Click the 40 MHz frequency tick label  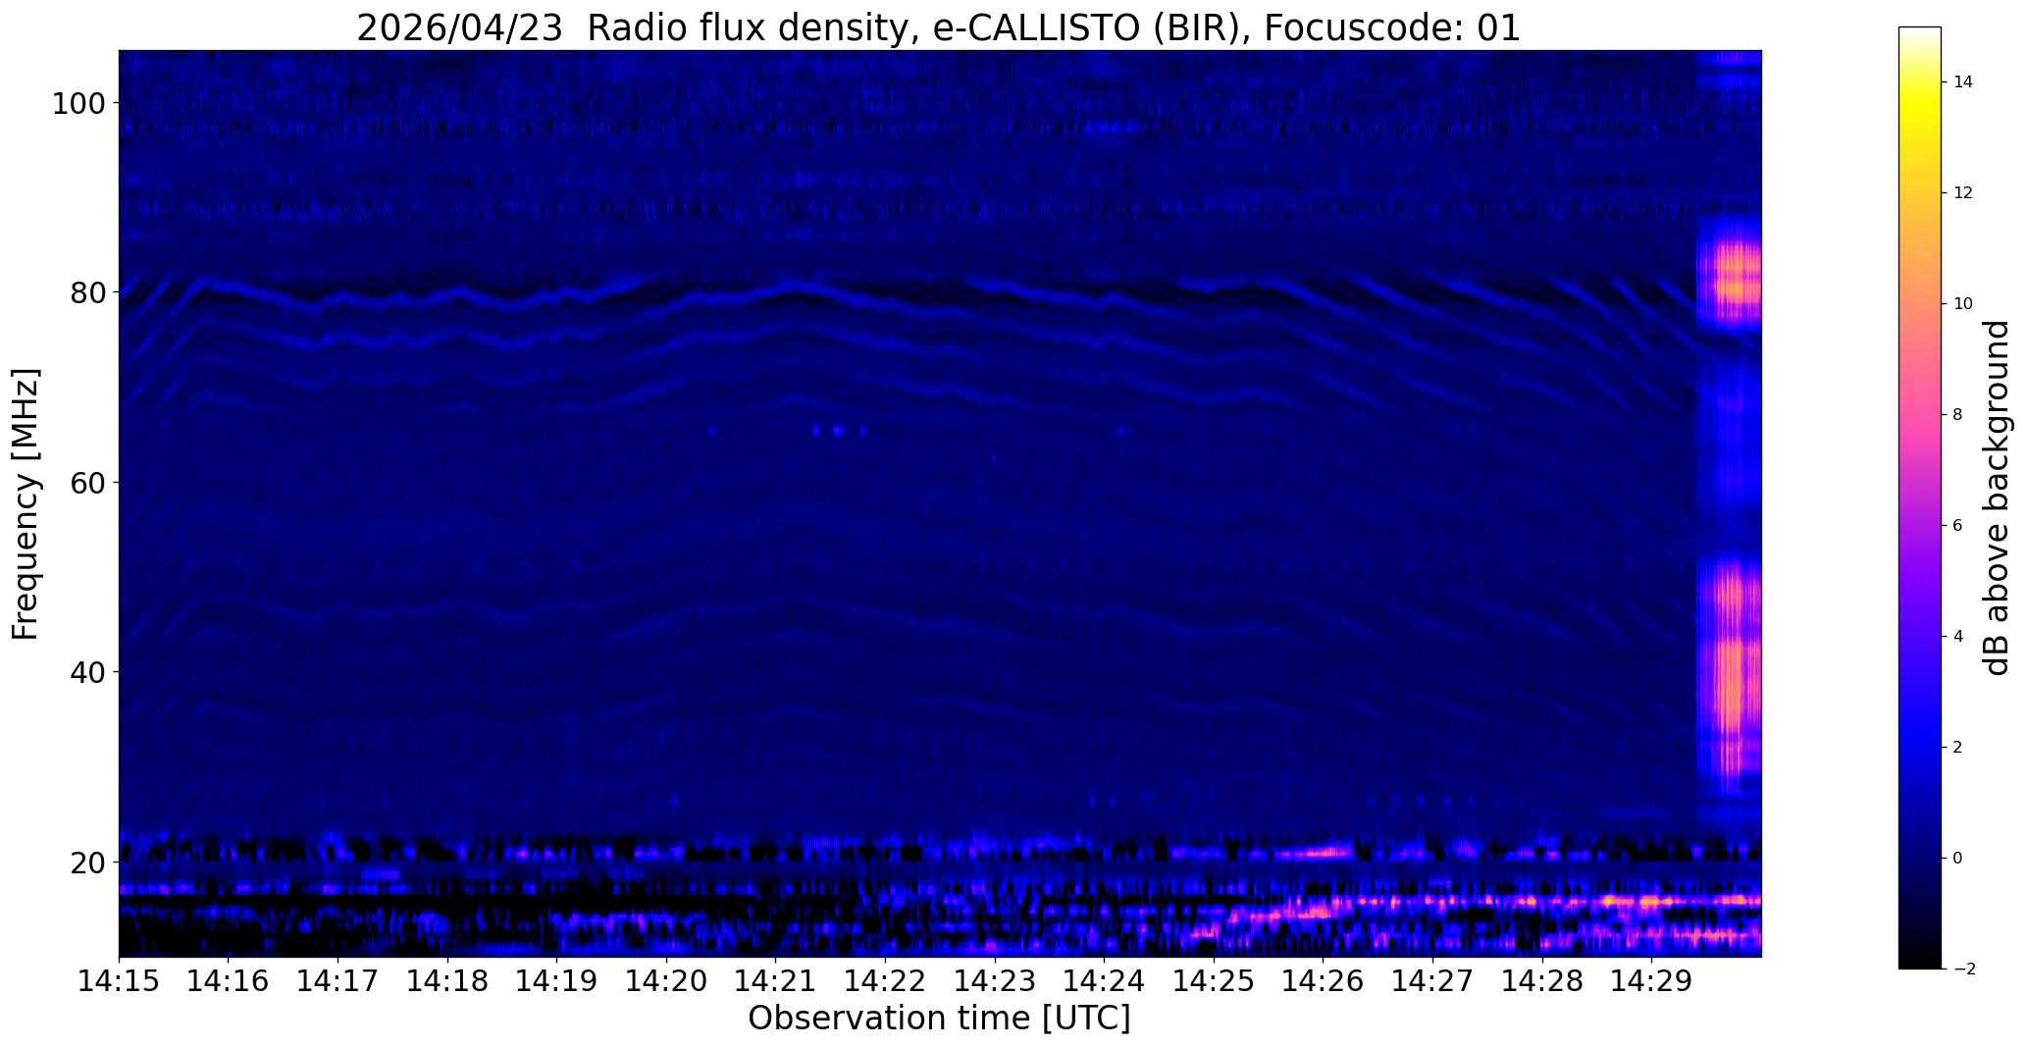[x=86, y=672]
